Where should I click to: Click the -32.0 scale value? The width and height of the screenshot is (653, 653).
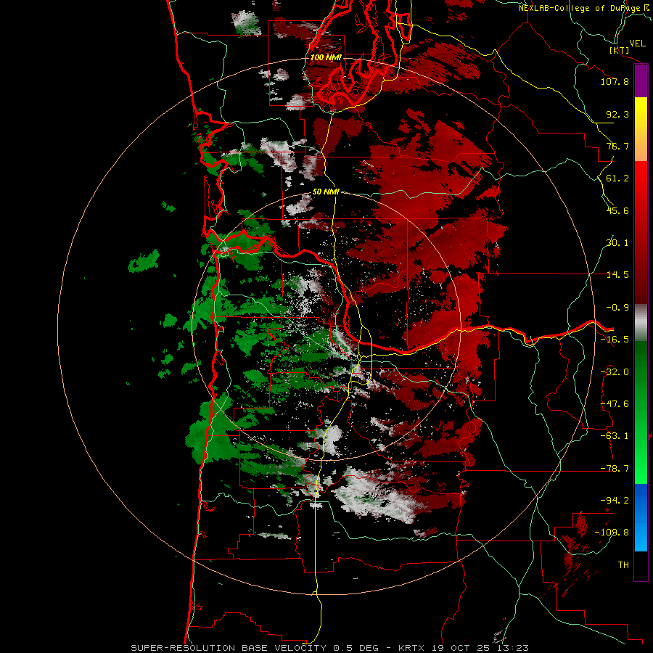[615, 372]
